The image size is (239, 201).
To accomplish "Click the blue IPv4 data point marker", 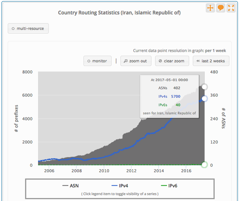I will pos(204,99).
